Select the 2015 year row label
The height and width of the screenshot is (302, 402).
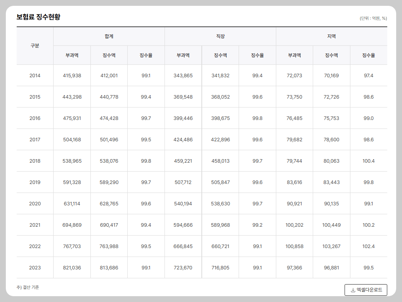pos(35,97)
